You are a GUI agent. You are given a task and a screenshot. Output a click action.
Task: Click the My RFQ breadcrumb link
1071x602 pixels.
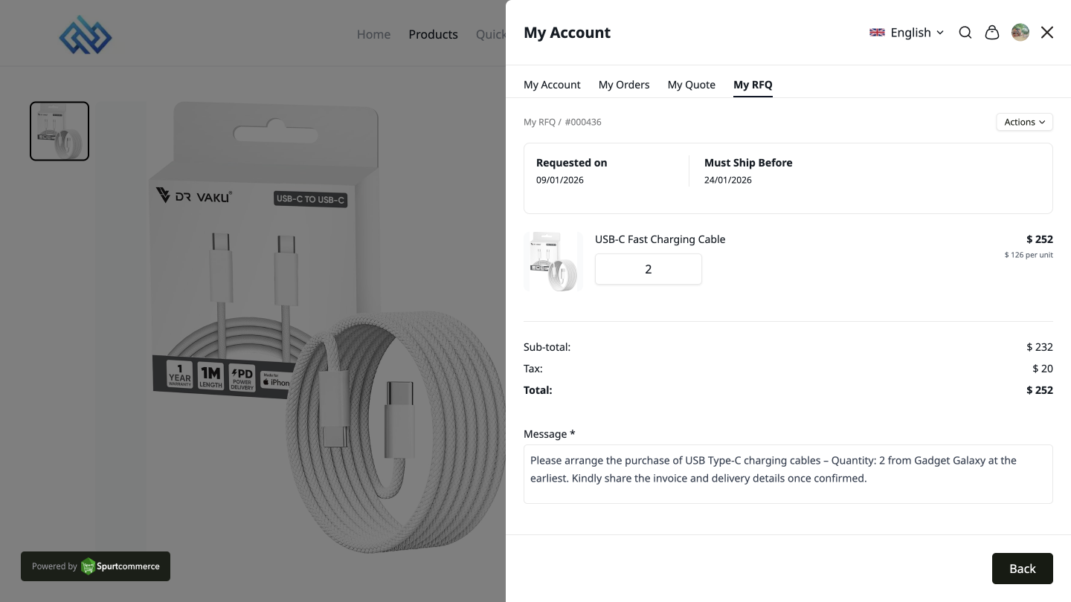[x=539, y=122]
